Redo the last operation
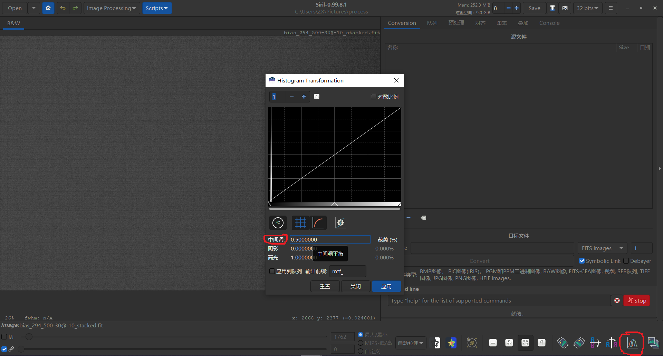663x356 pixels. (x=75, y=8)
